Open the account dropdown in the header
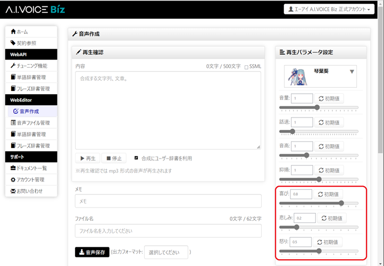The image size is (384, 266). [329, 9]
